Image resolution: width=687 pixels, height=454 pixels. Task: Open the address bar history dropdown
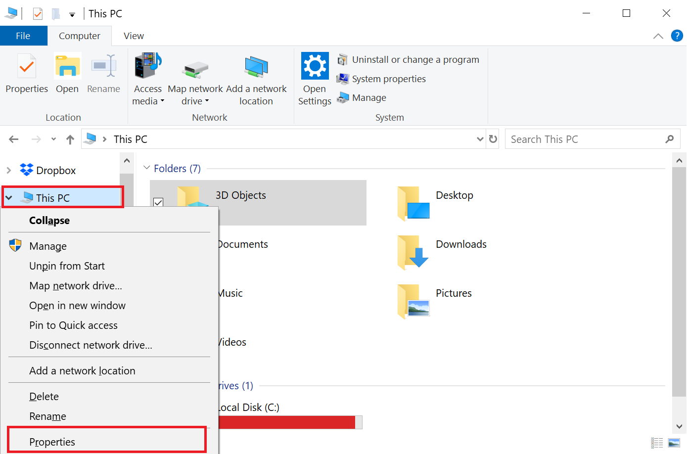coord(479,139)
